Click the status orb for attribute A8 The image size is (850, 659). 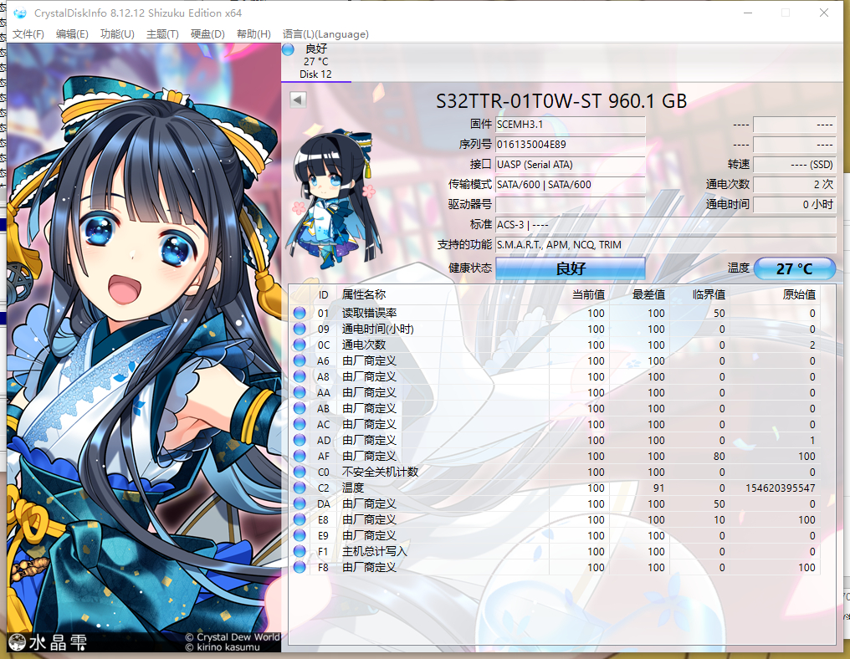300,376
